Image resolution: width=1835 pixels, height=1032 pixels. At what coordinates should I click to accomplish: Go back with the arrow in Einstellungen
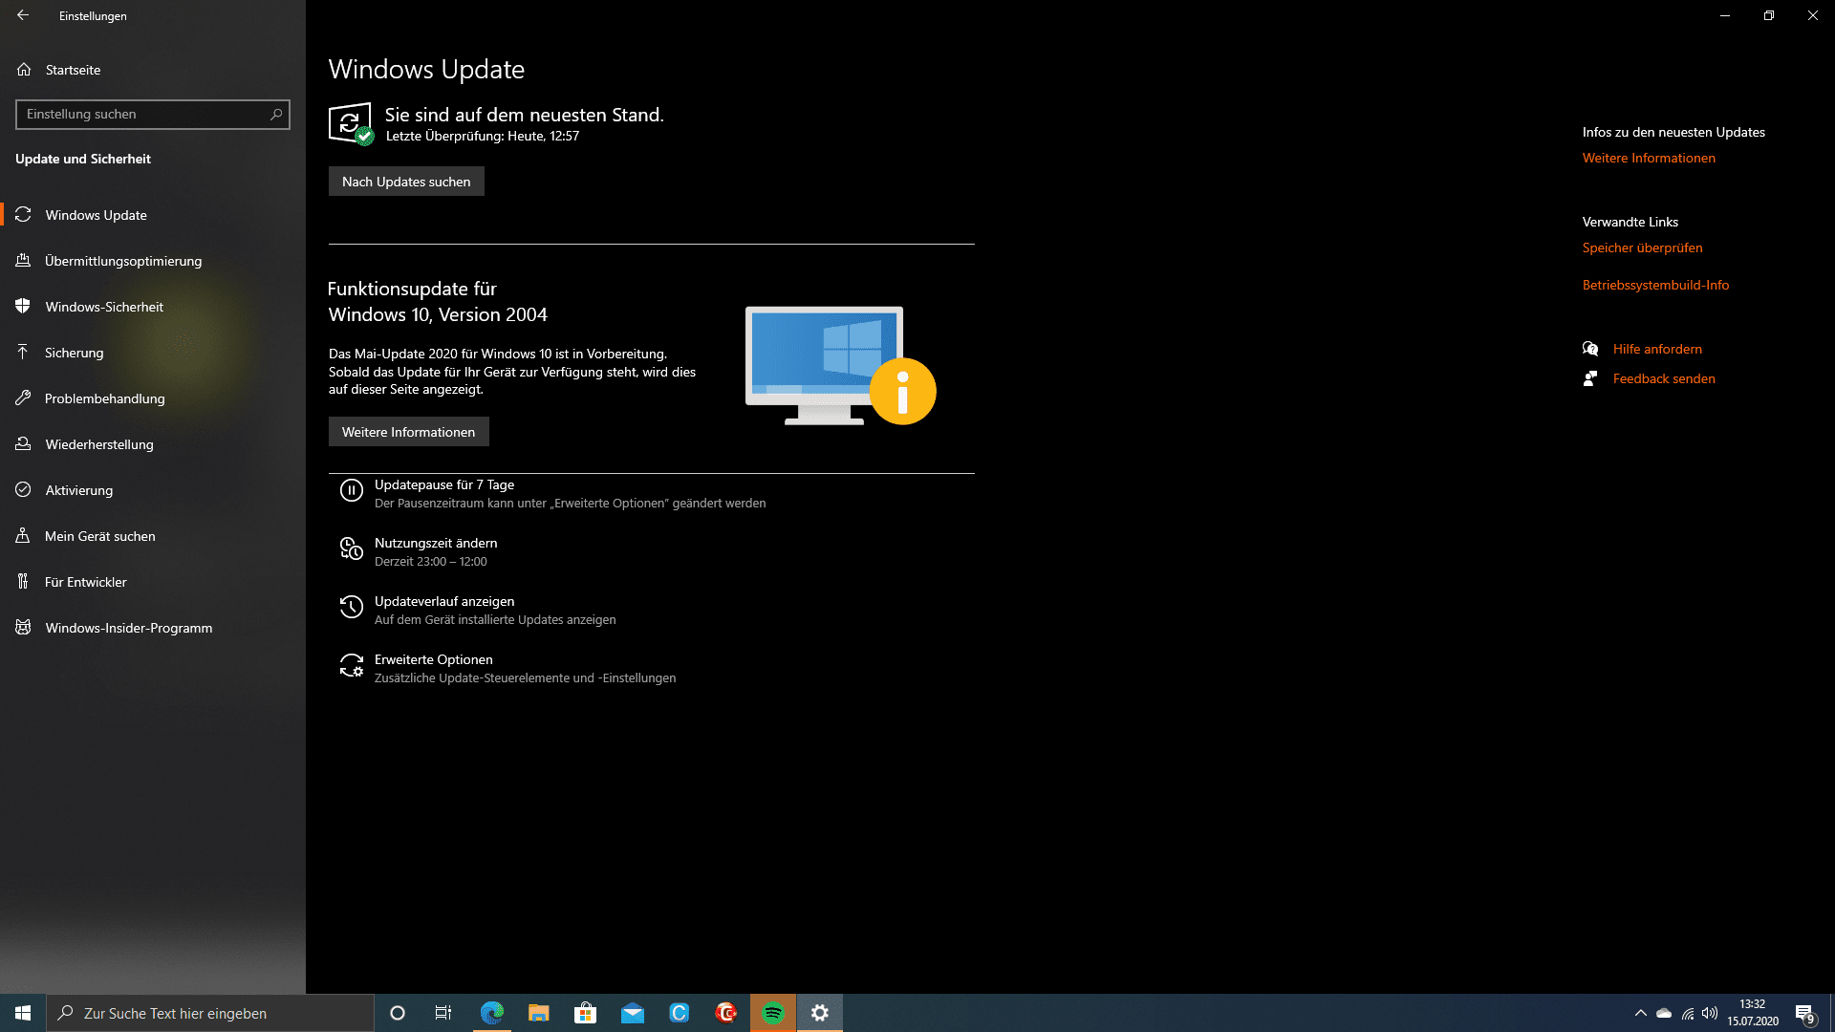click(23, 15)
